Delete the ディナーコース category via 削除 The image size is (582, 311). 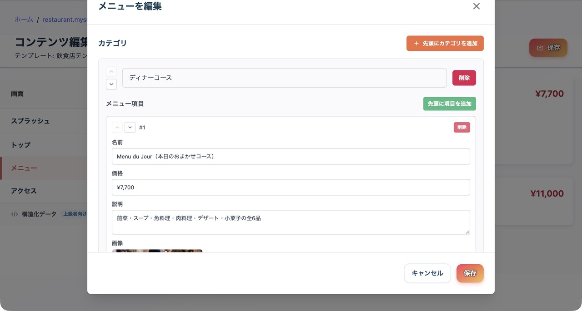tap(464, 78)
